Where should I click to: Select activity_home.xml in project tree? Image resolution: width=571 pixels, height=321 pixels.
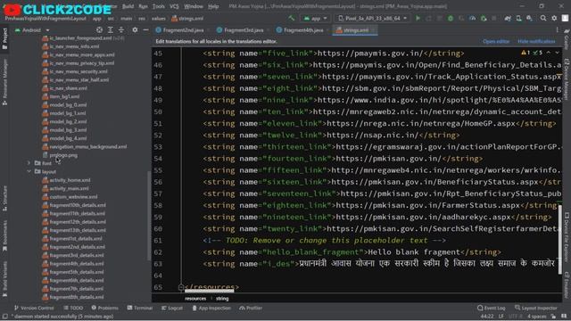(x=70, y=180)
